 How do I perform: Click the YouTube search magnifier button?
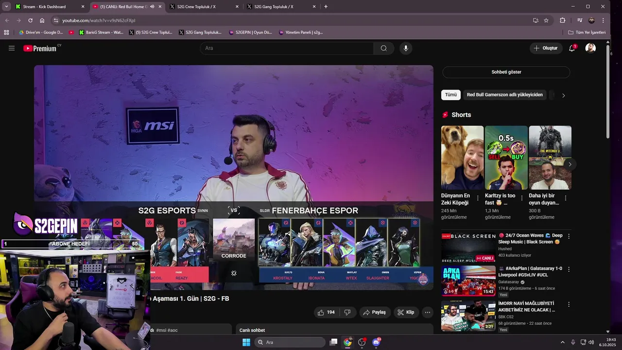point(384,48)
